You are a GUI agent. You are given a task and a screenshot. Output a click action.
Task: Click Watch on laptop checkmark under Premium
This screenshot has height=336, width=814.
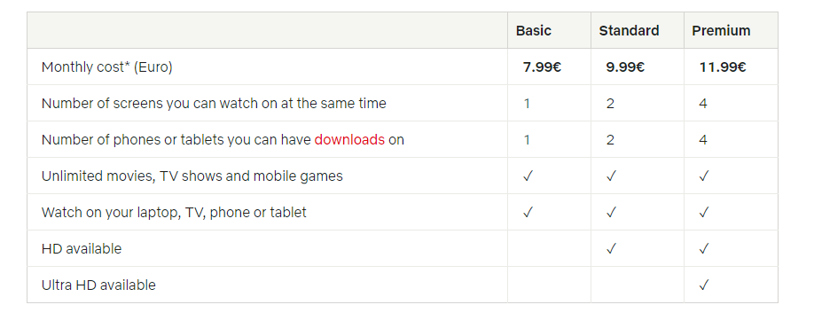click(703, 213)
